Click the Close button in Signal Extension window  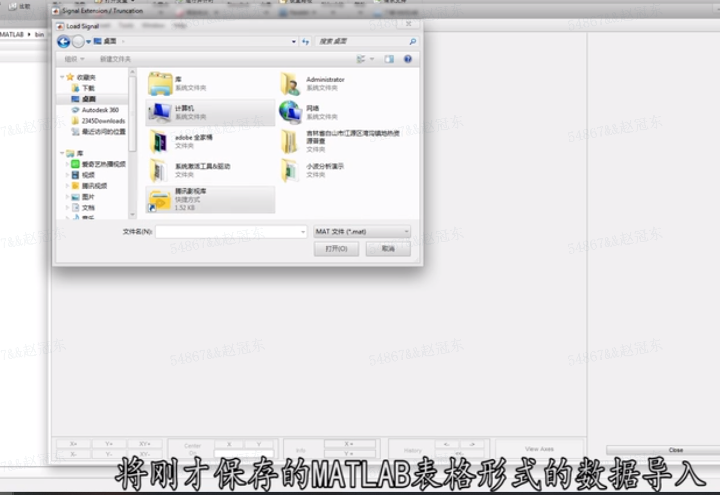coord(675,450)
